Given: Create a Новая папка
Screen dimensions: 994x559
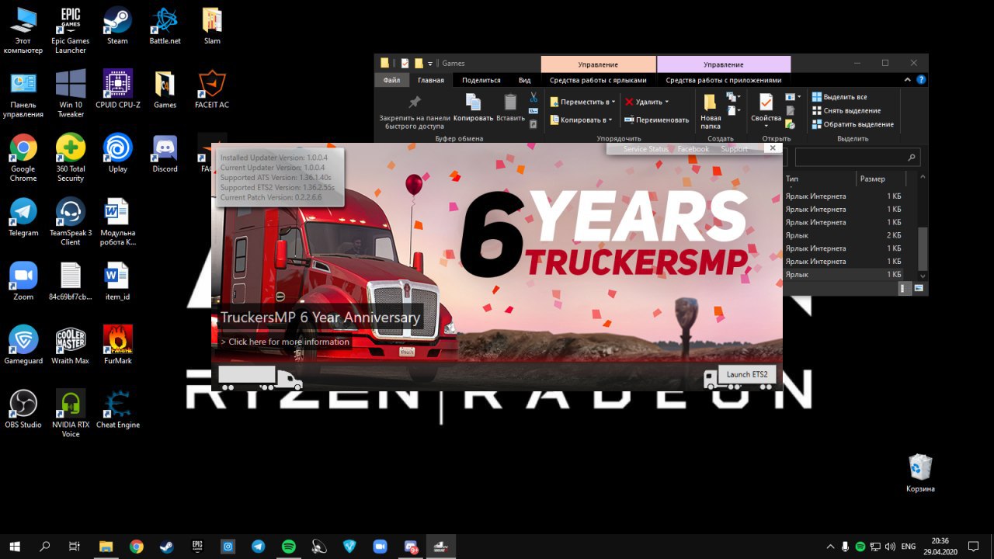Looking at the screenshot, I should pos(710,111).
